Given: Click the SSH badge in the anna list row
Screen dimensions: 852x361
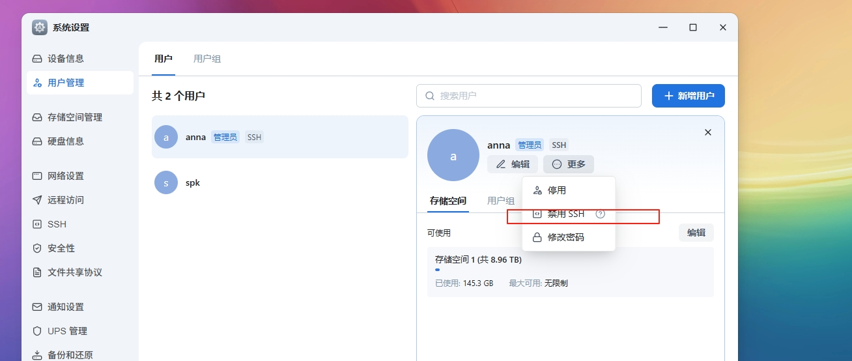Looking at the screenshot, I should point(254,137).
